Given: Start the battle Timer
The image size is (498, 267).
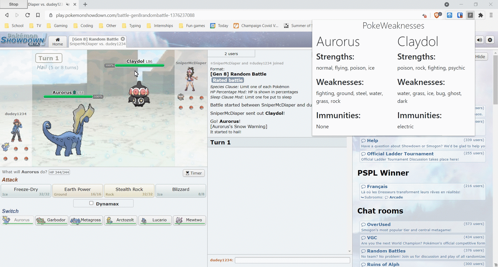Looking at the screenshot, I should click(194, 173).
